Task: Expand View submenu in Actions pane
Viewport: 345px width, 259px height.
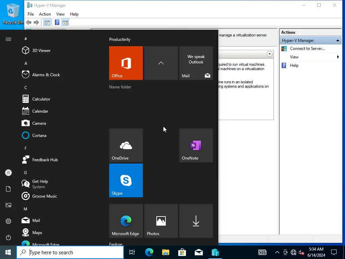Action: [x=311, y=57]
